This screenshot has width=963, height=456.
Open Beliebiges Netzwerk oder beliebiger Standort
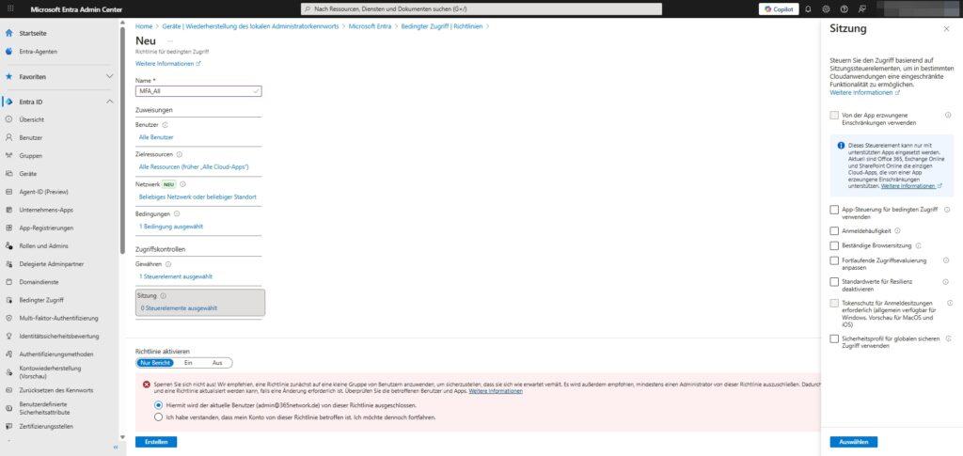click(197, 197)
